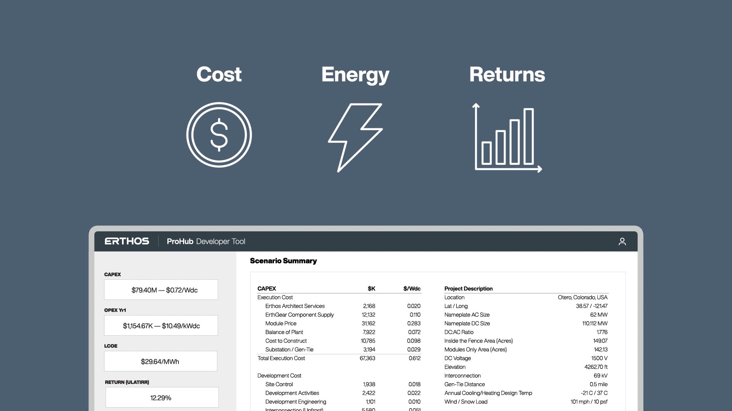This screenshot has width=732, height=411.
Task: Click the Return ULATIRR 12.29% box
Action: (x=162, y=398)
